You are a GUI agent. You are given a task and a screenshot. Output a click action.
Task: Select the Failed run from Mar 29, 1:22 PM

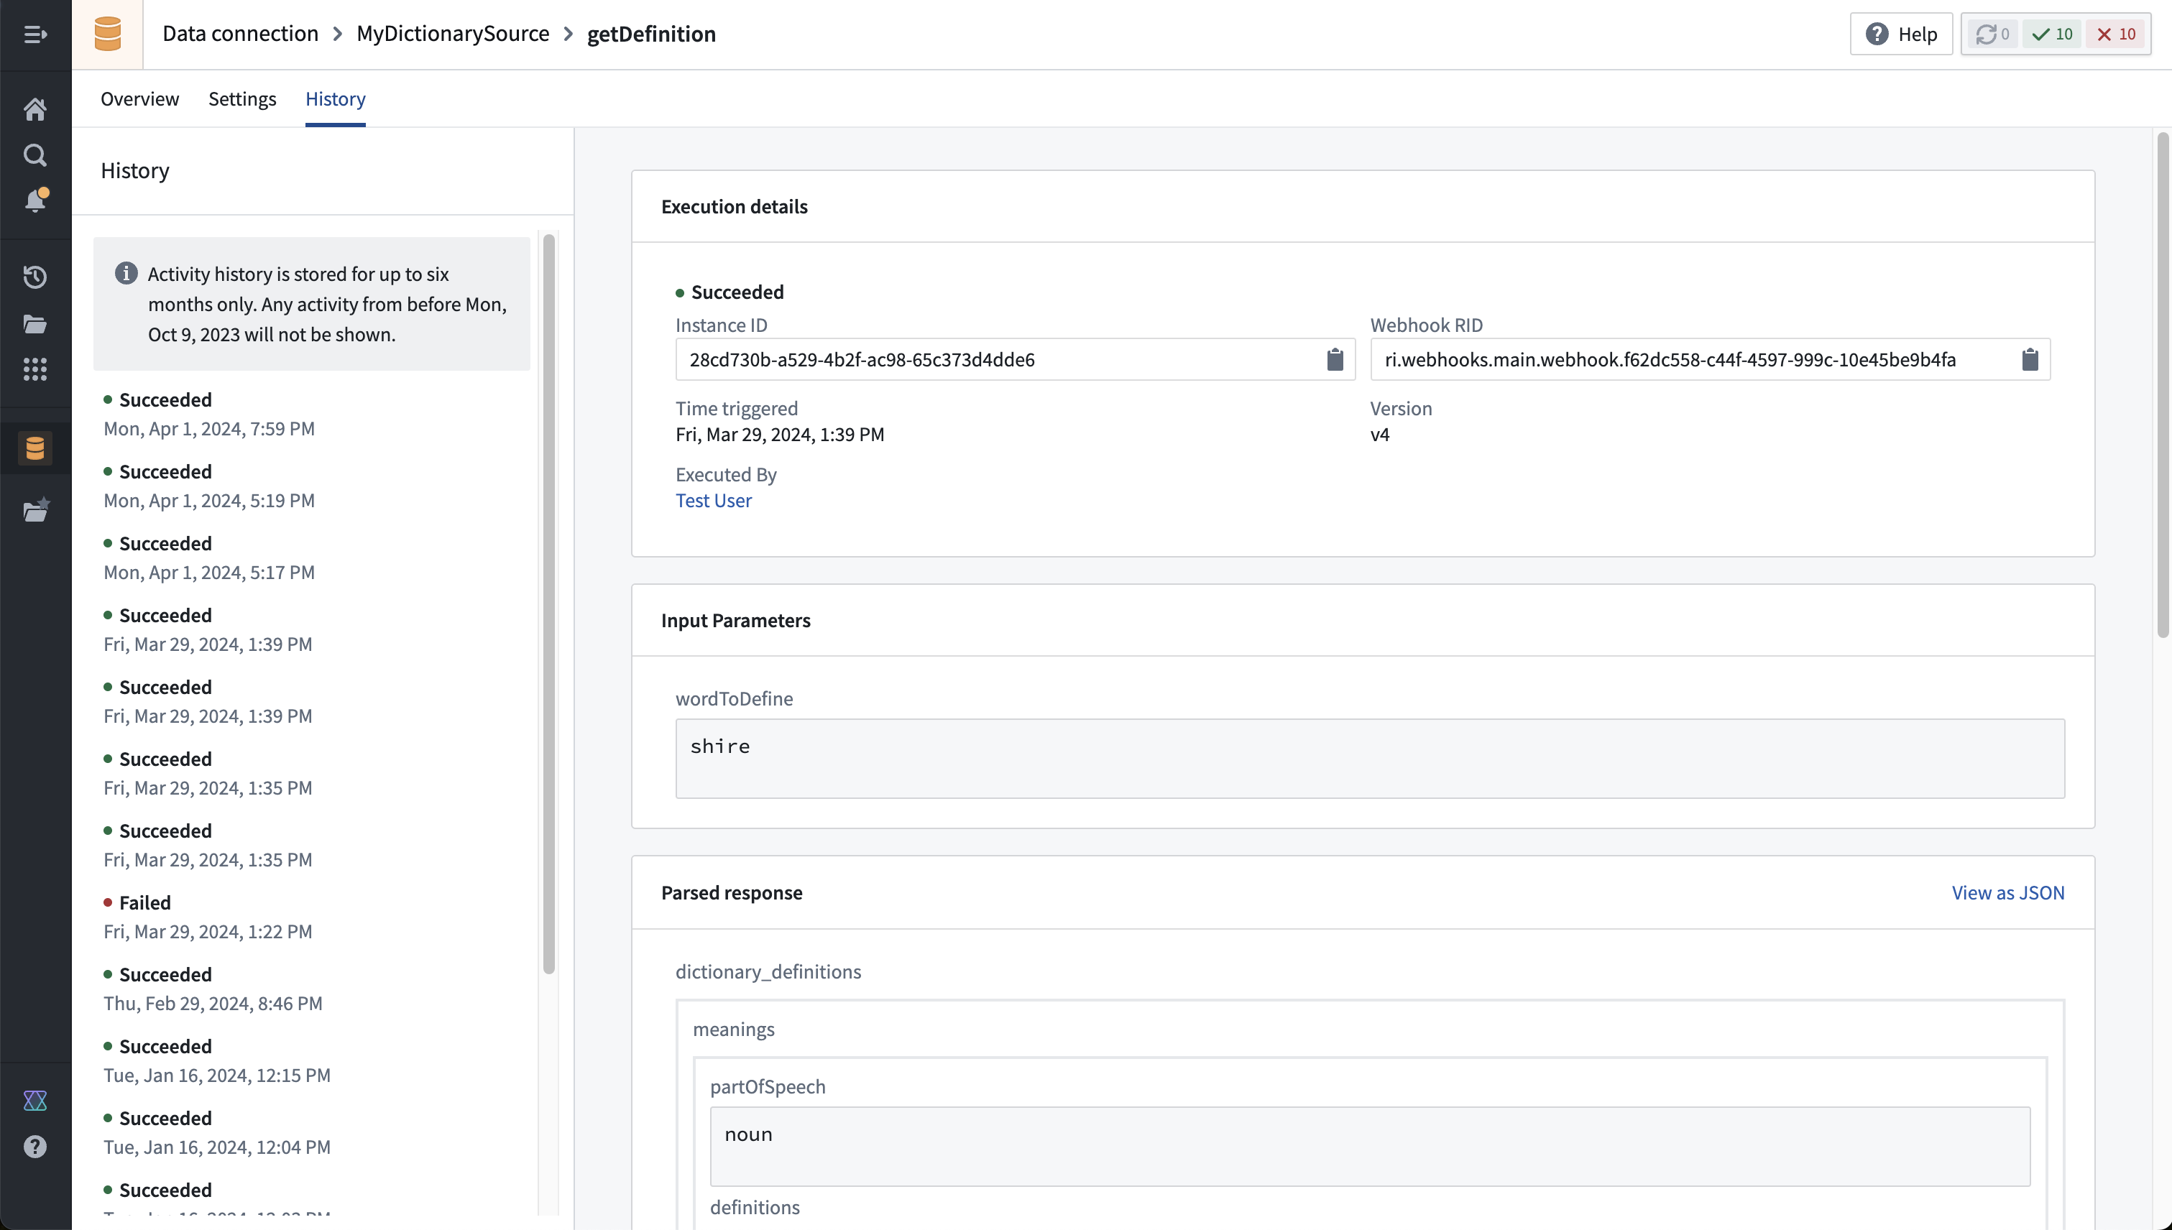[x=311, y=916]
